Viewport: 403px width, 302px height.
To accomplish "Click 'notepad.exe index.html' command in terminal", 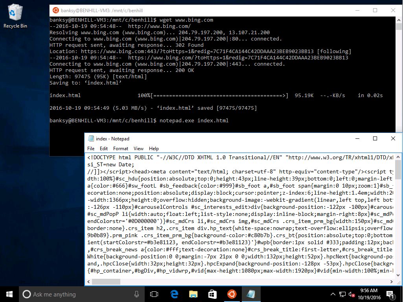I will [194, 120].
